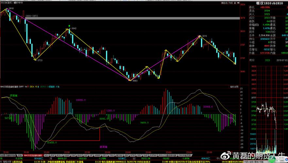
Task: Click the 3663 low price label
Action: click(x=135, y=81)
